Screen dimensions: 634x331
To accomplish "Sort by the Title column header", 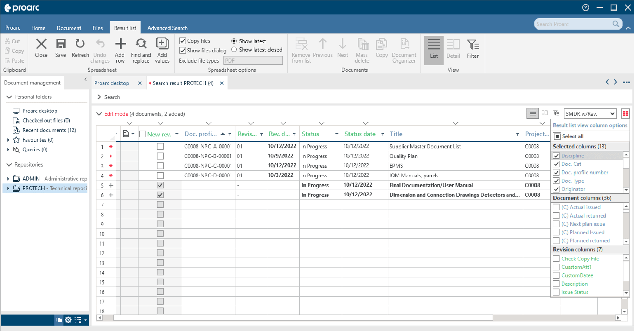I will tap(396, 134).
